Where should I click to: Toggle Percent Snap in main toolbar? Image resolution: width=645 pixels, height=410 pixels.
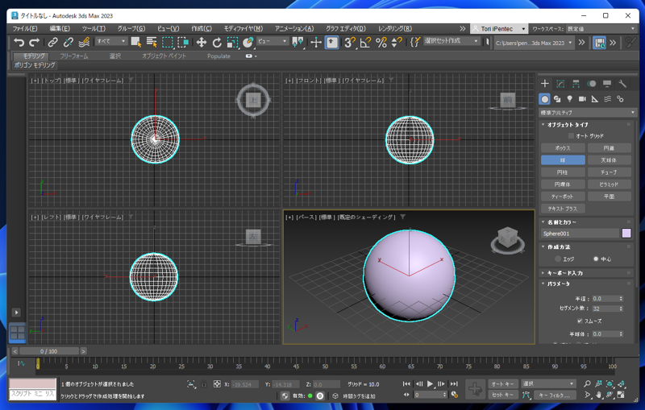click(x=381, y=42)
